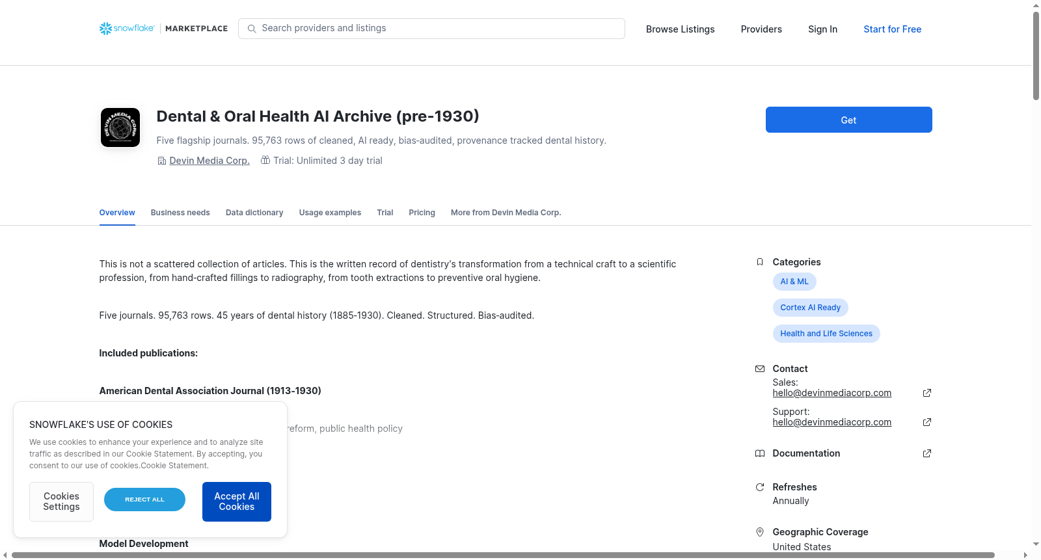
Task: Open Providers in the top navigation
Action: (761, 29)
